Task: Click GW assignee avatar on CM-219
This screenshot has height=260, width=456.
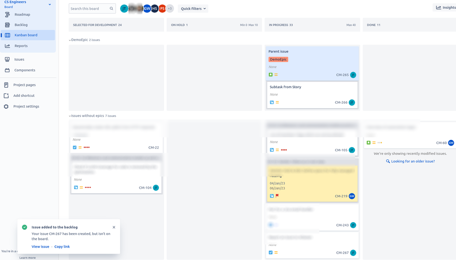Action: (x=352, y=196)
